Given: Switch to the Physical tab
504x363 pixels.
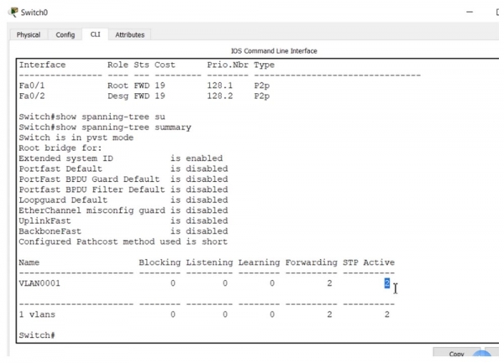Looking at the screenshot, I should [29, 35].
